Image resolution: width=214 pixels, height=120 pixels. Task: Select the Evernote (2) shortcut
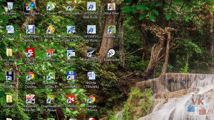(x=112, y=30)
